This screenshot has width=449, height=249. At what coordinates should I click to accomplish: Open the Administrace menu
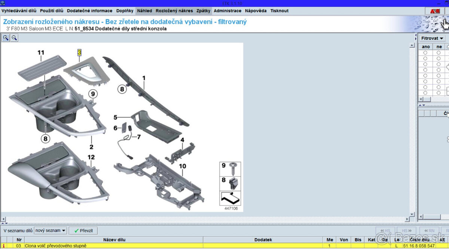227,11
